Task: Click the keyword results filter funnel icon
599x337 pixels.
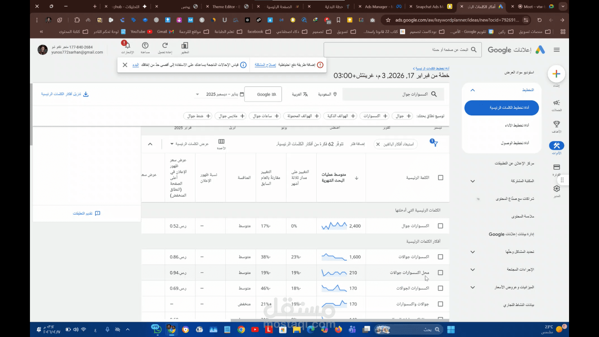Action: click(434, 143)
